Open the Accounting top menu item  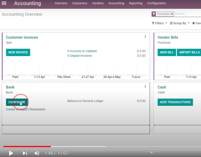coord(116,3)
